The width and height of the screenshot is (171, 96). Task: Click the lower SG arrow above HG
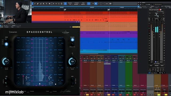(6, 83)
